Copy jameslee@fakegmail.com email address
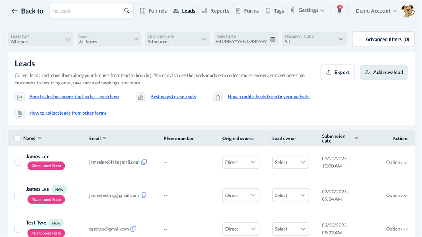 pyautogui.click(x=144, y=162)
